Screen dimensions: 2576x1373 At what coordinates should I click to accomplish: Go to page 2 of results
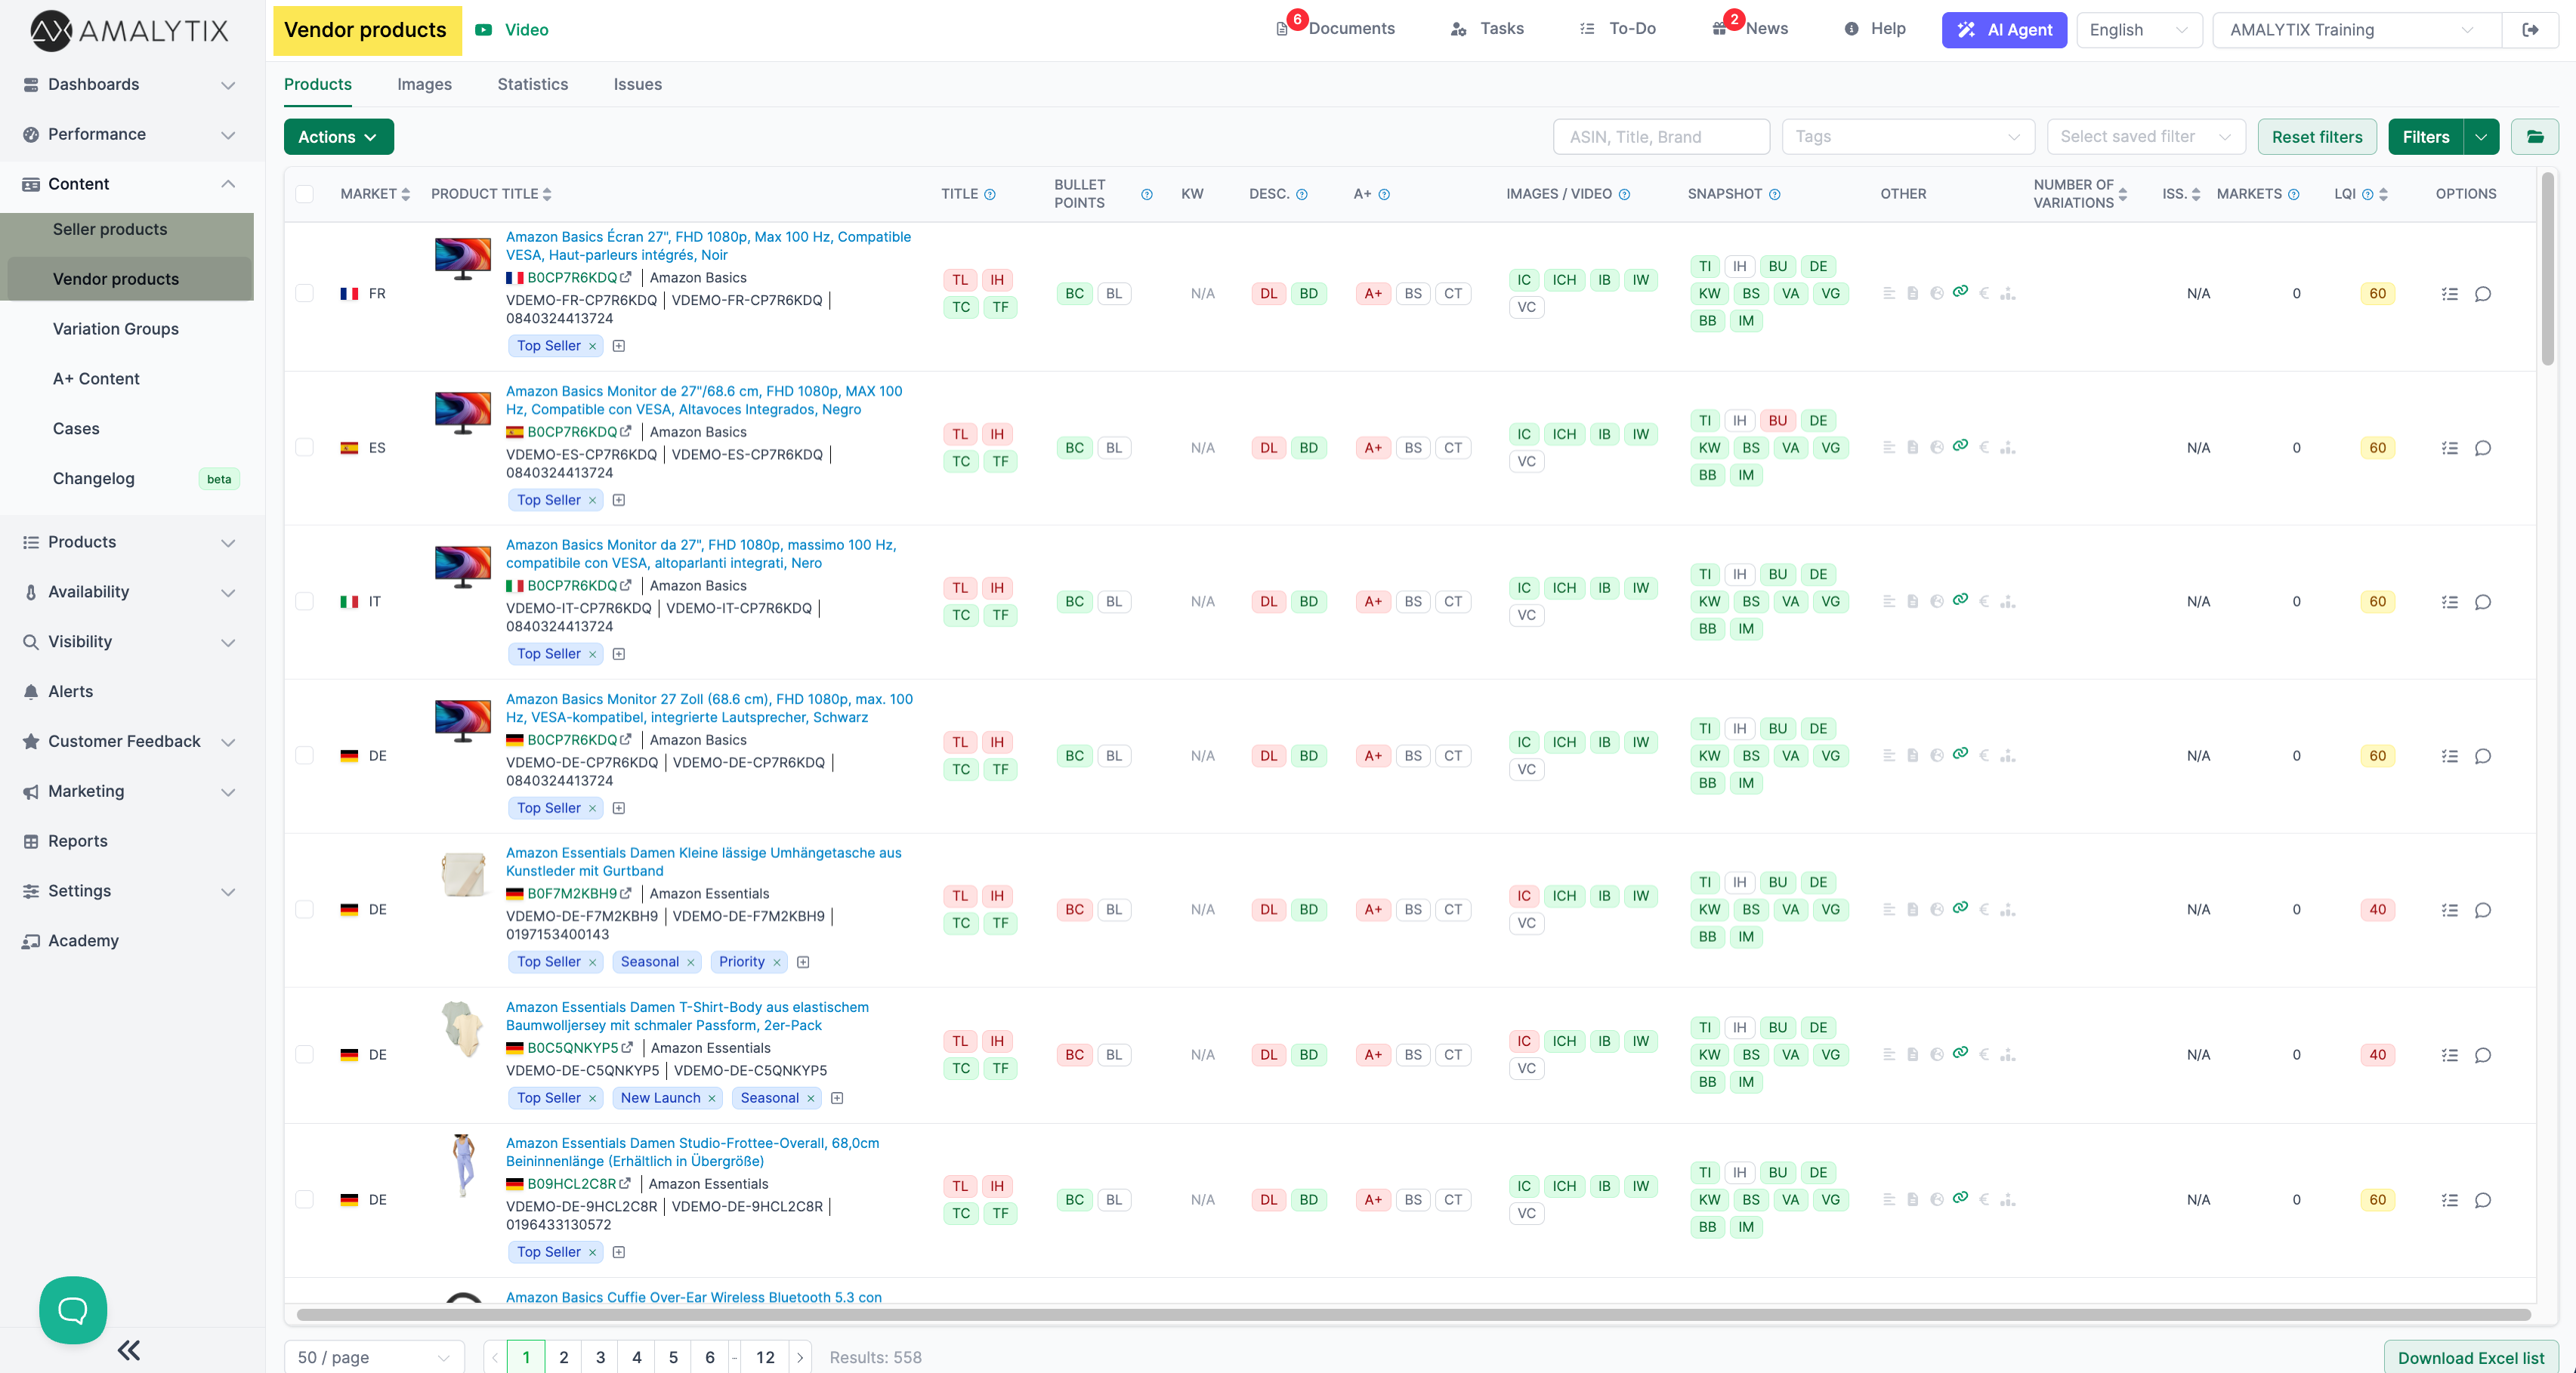[x=563, y=1357]
